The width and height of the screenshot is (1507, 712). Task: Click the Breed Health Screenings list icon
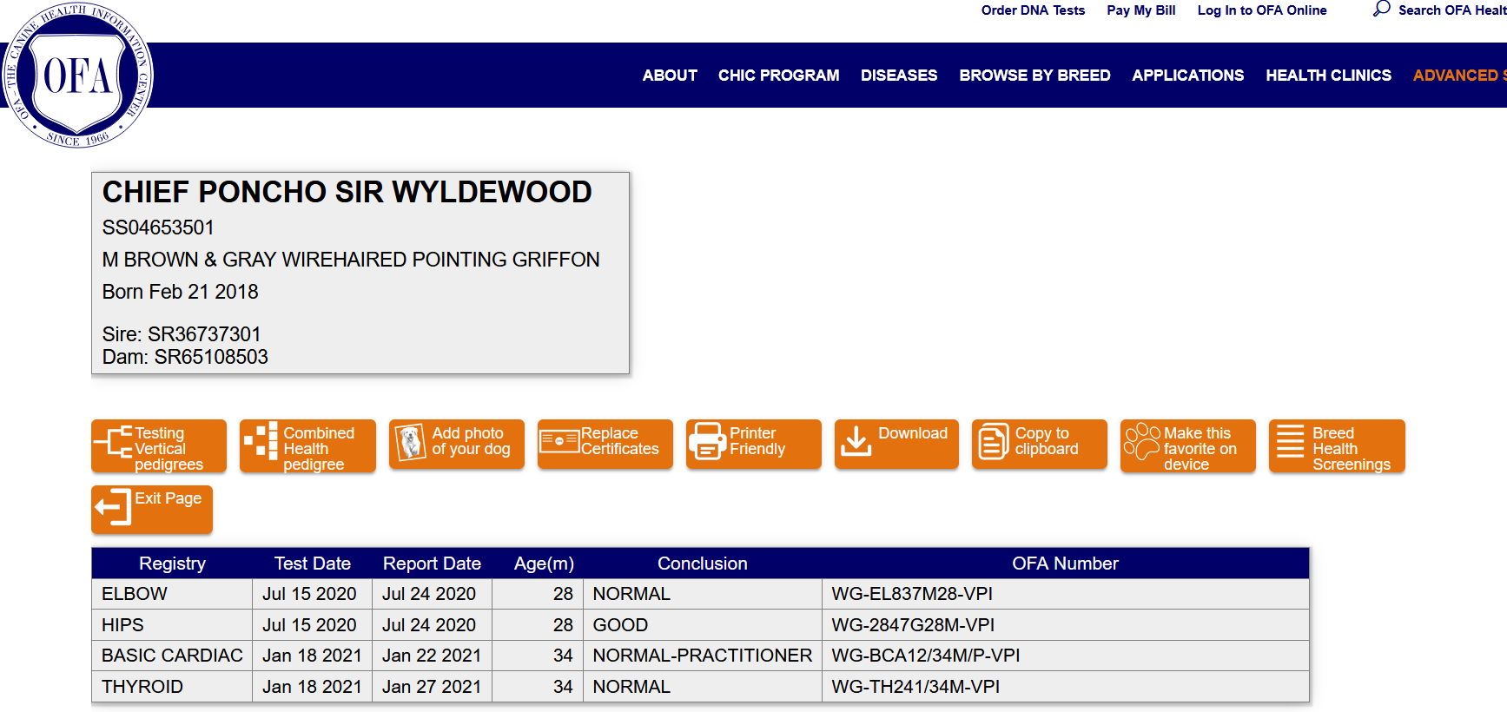[1290, 441]
